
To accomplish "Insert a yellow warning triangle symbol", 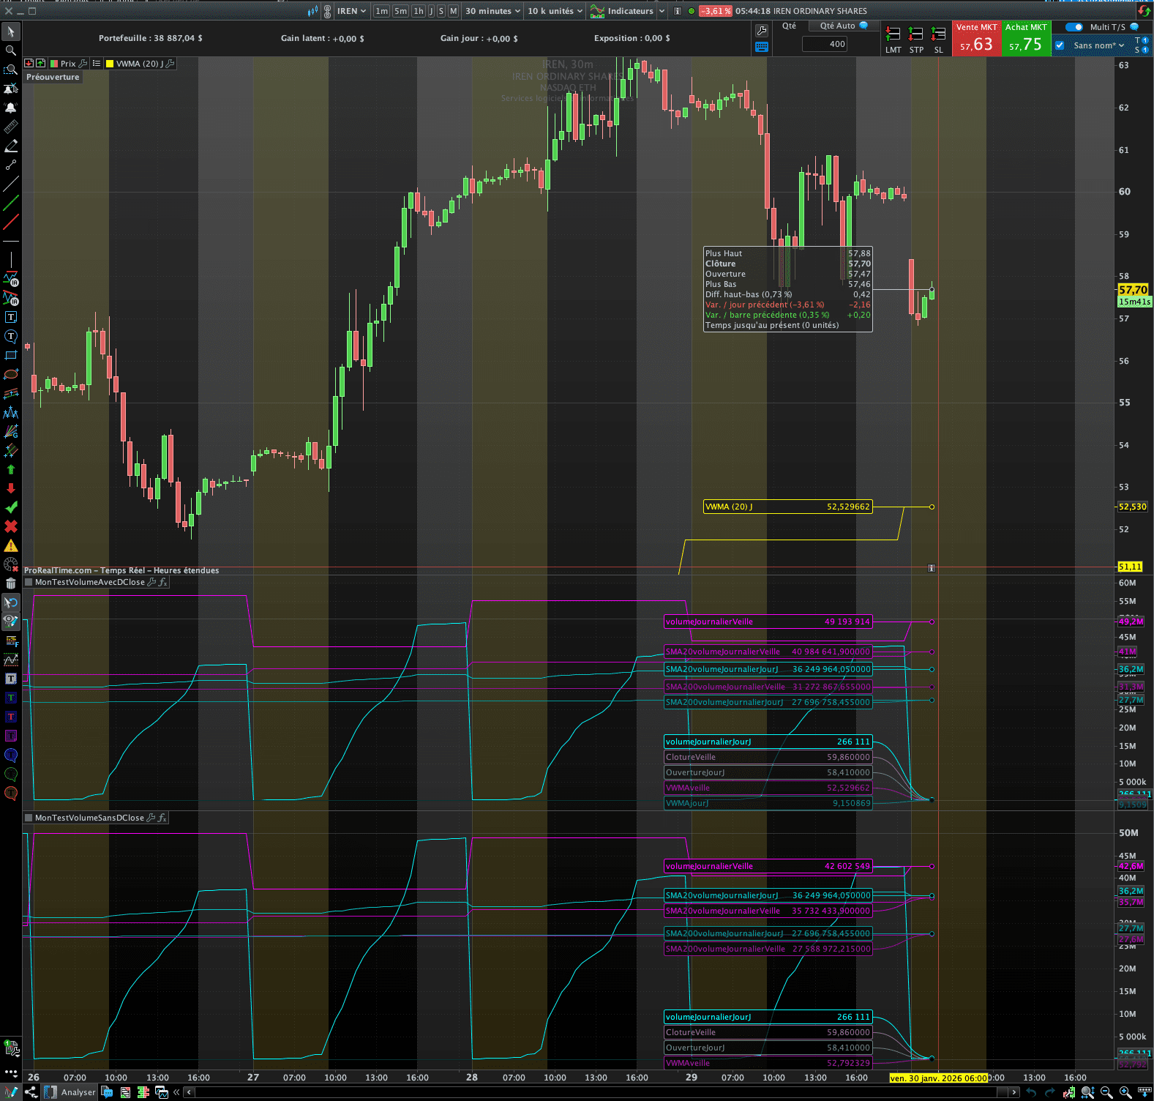I will pyautogui.click(x=11, y=545).
